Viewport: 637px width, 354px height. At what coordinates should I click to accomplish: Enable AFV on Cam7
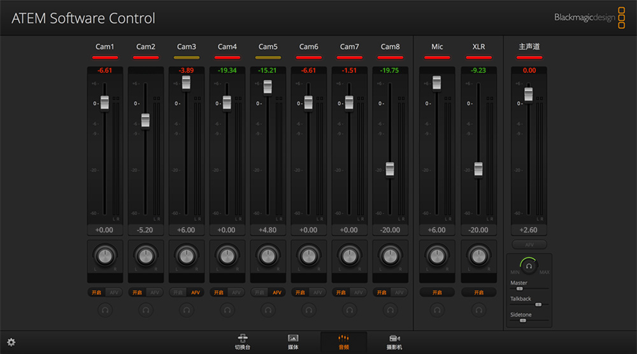[358, 292]
